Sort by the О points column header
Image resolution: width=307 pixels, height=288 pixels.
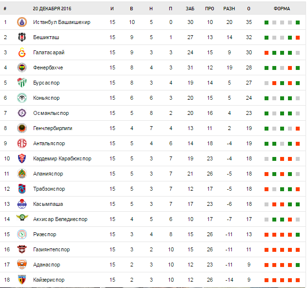(x=249, y=9)
